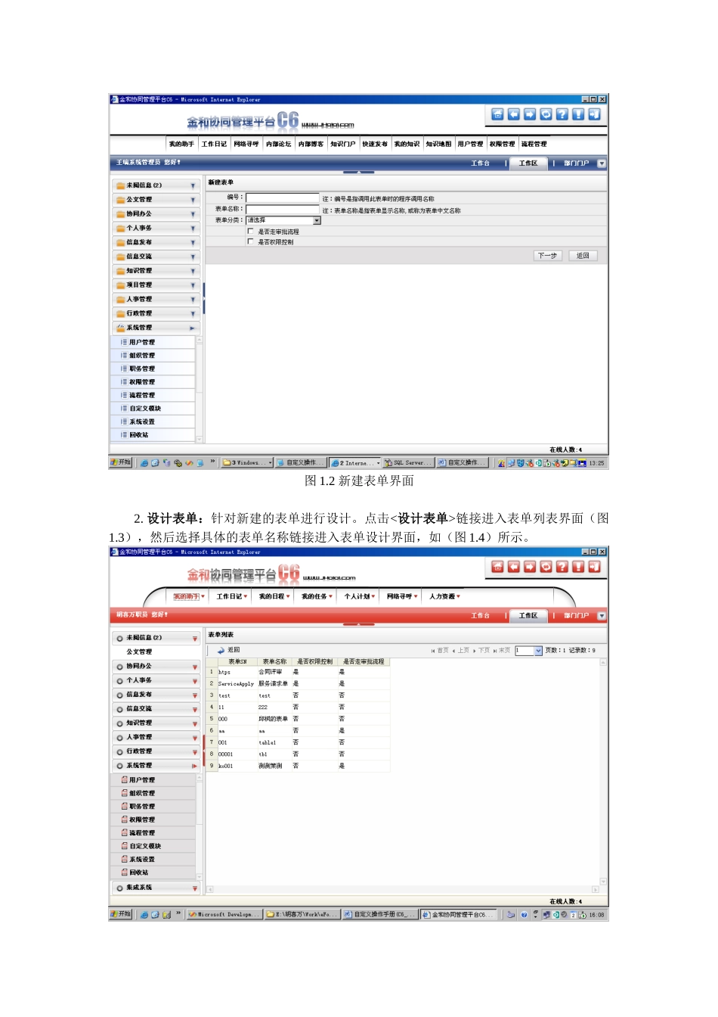The image size is (718, 1017).
Task: Click the red forward arrow in 表单列表 window
Action: tap(530, 567)
